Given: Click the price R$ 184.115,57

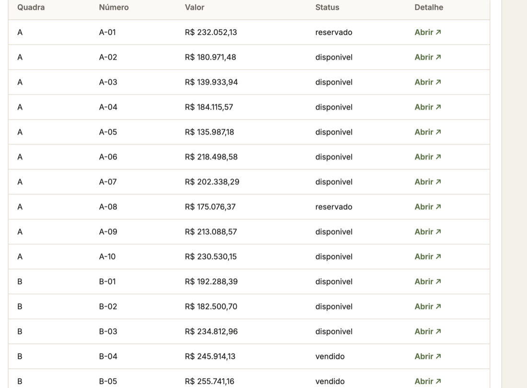Looking at the screenshot, I should (x=209, y=107).
